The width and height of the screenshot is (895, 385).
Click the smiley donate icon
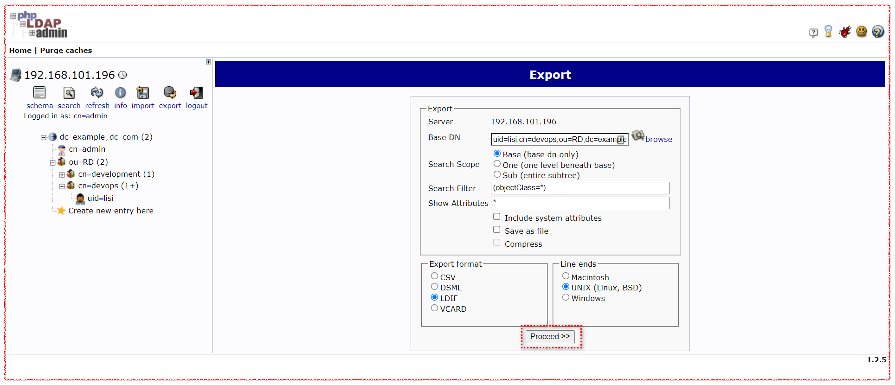coord(862,31)
